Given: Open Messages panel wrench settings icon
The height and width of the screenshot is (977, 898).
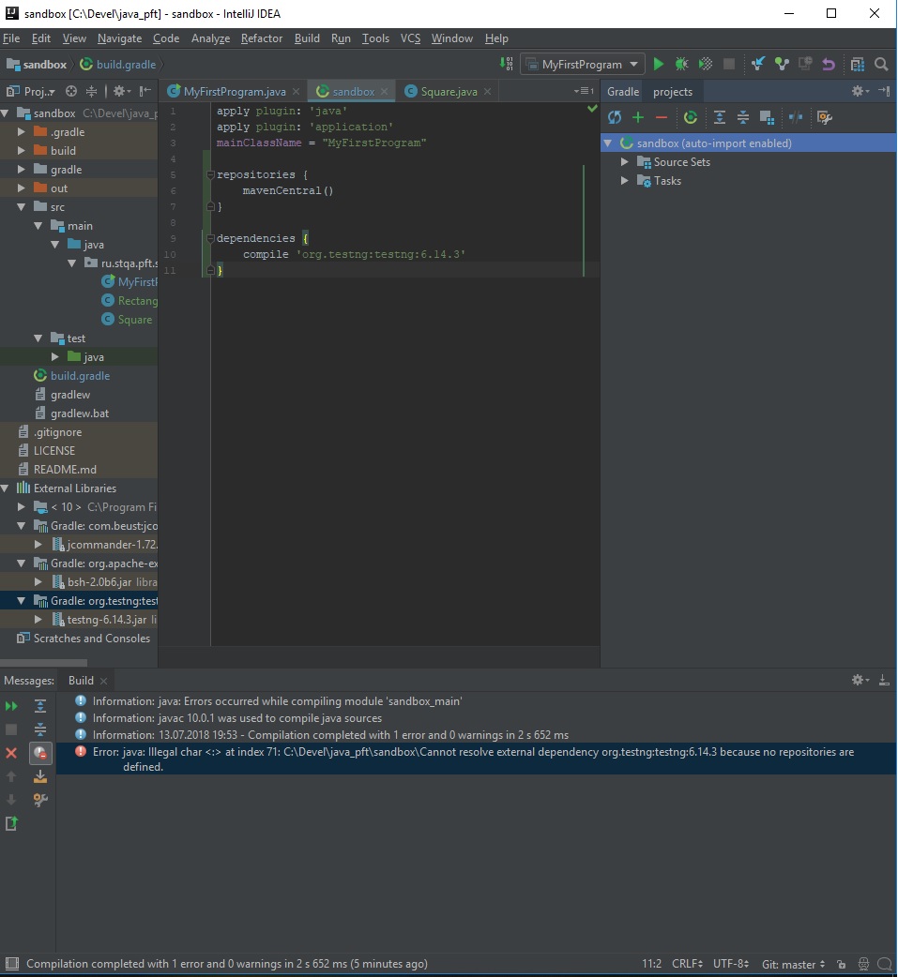Looking at the screenshot, I should pyautogui.click(x=40, y=800).
